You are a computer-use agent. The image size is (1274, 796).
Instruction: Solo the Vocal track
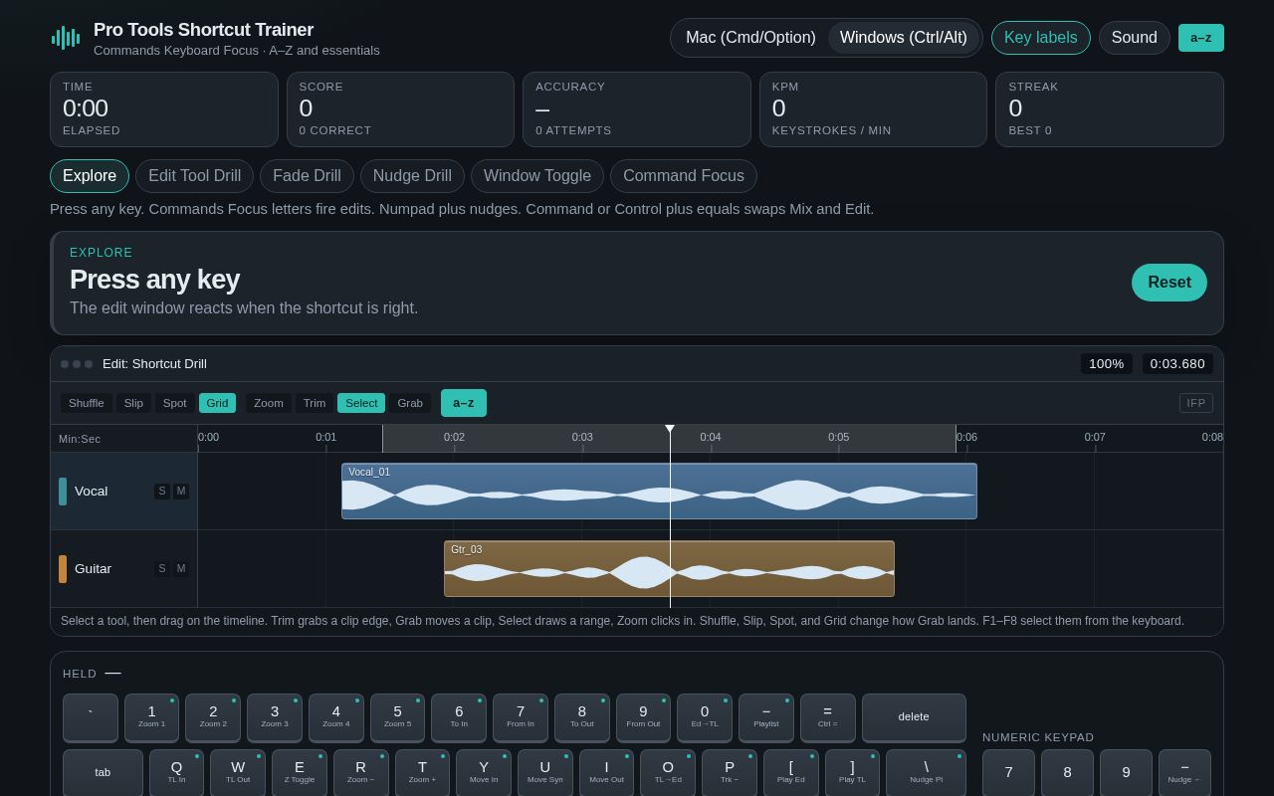(x=162, y=492)
